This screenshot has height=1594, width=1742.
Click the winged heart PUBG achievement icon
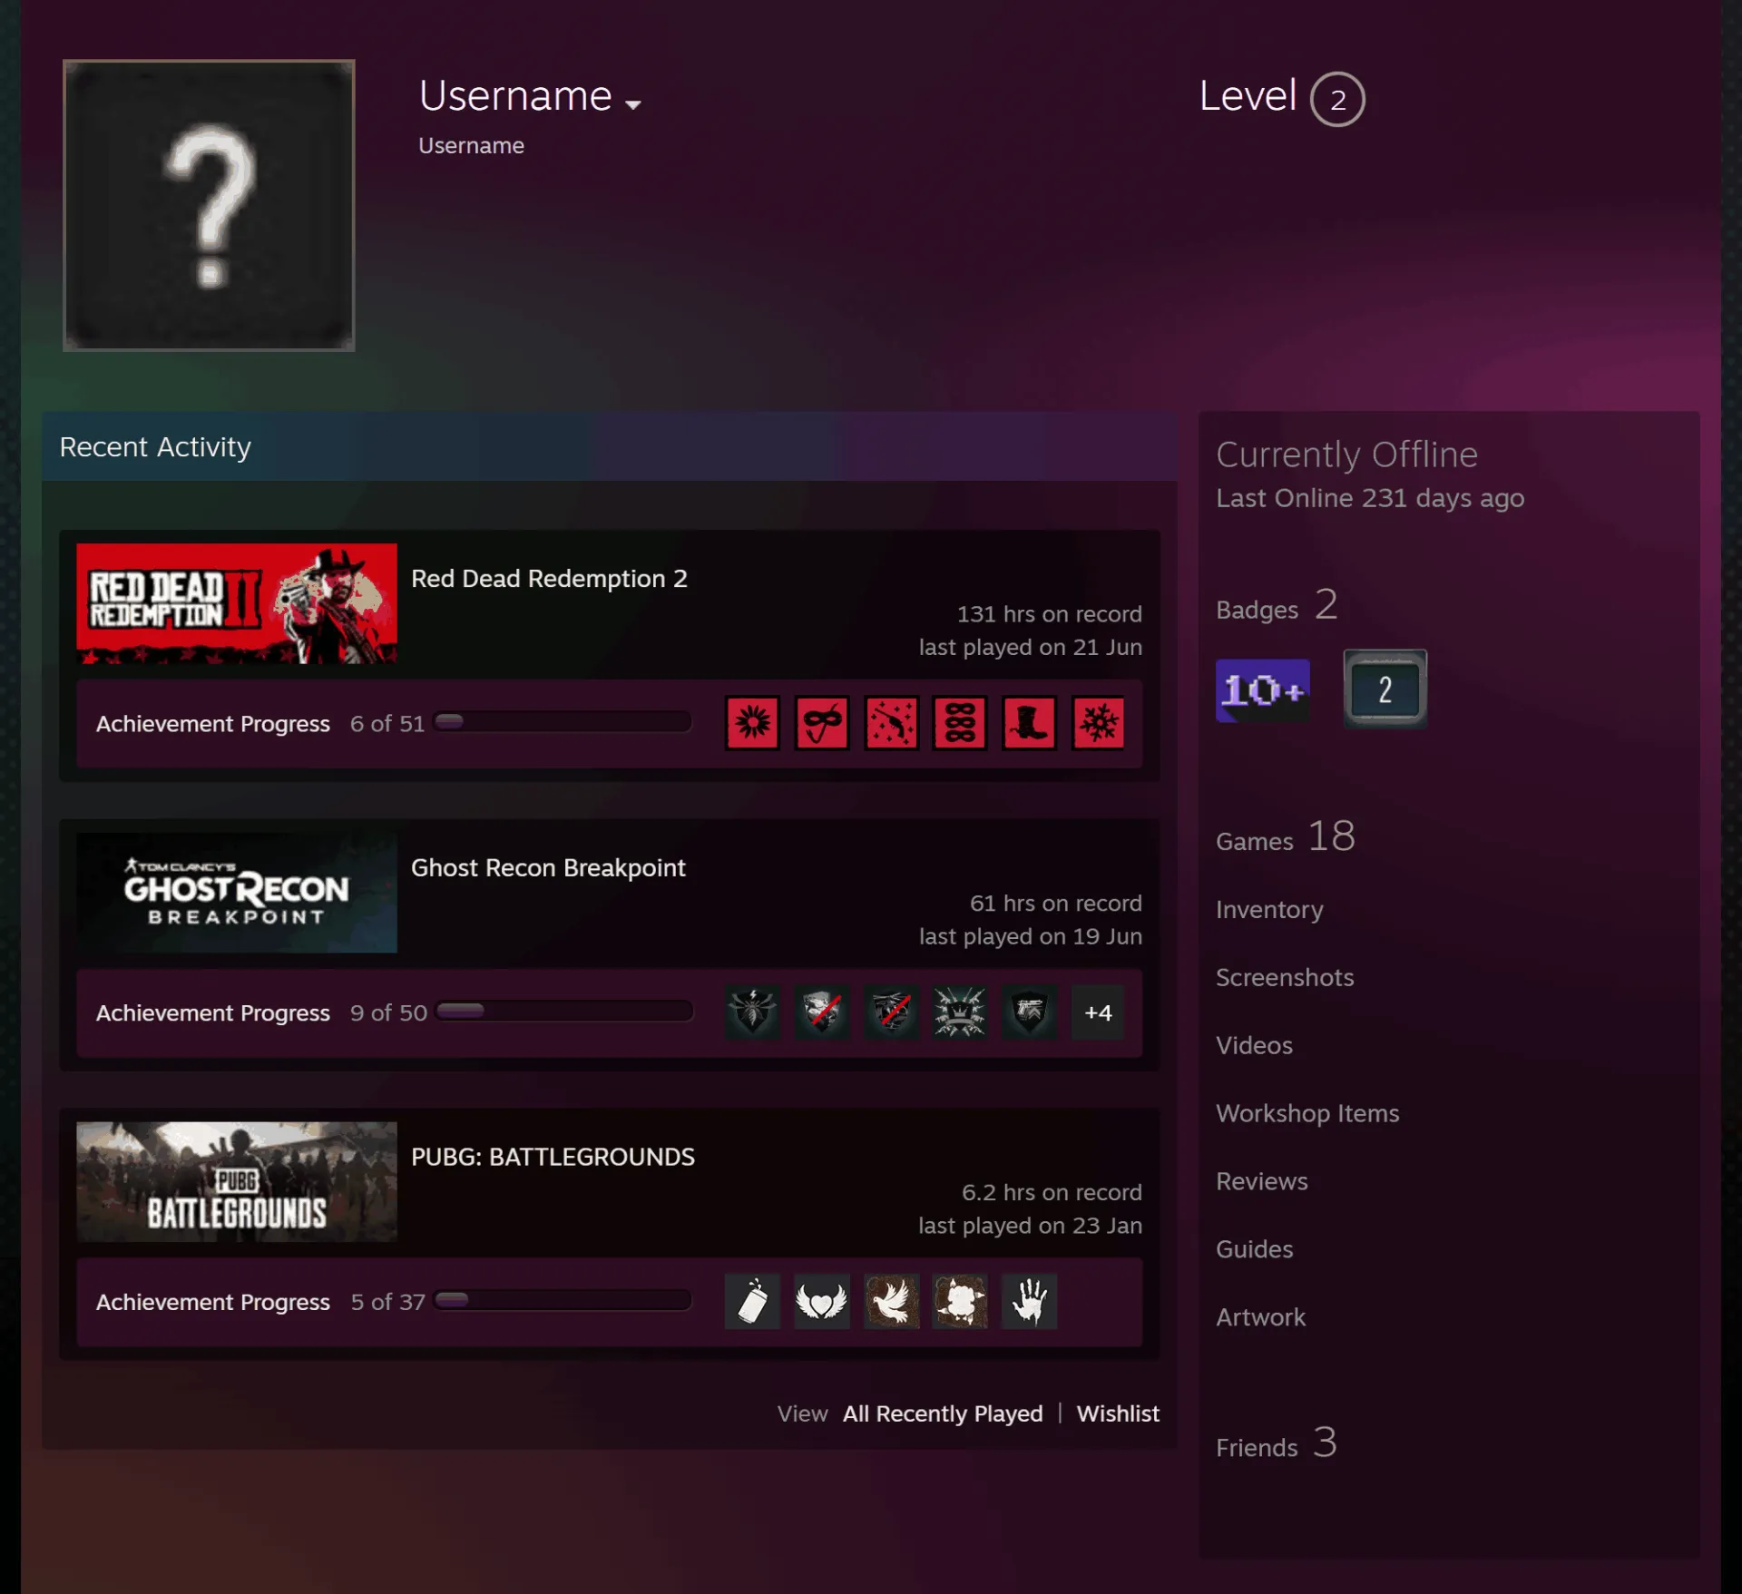[822, 1301]
